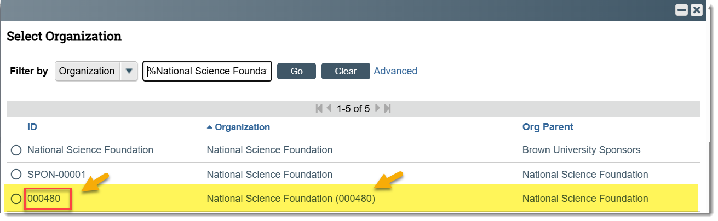The height and width of the screenshot is (221, 718).
Task: Click into the filter text input field
Action: [207, 71]
